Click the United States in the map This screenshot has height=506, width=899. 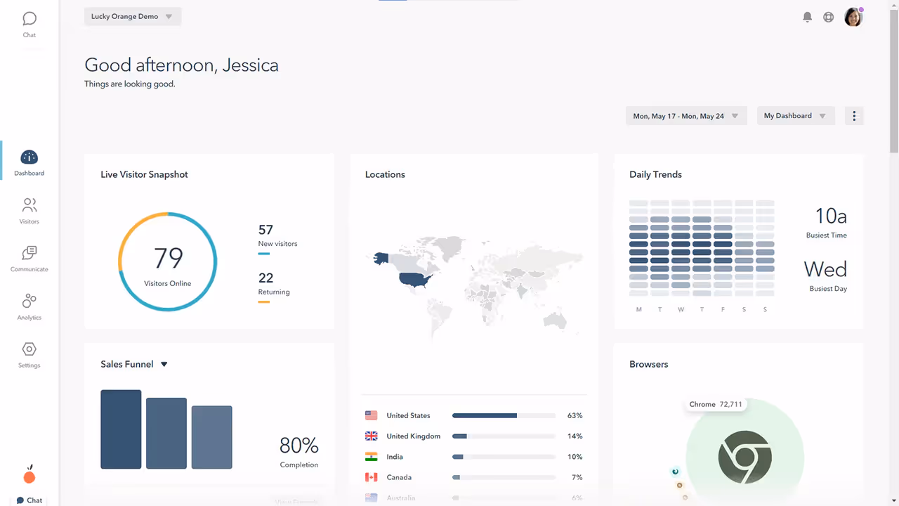click(x=414, y=279)
